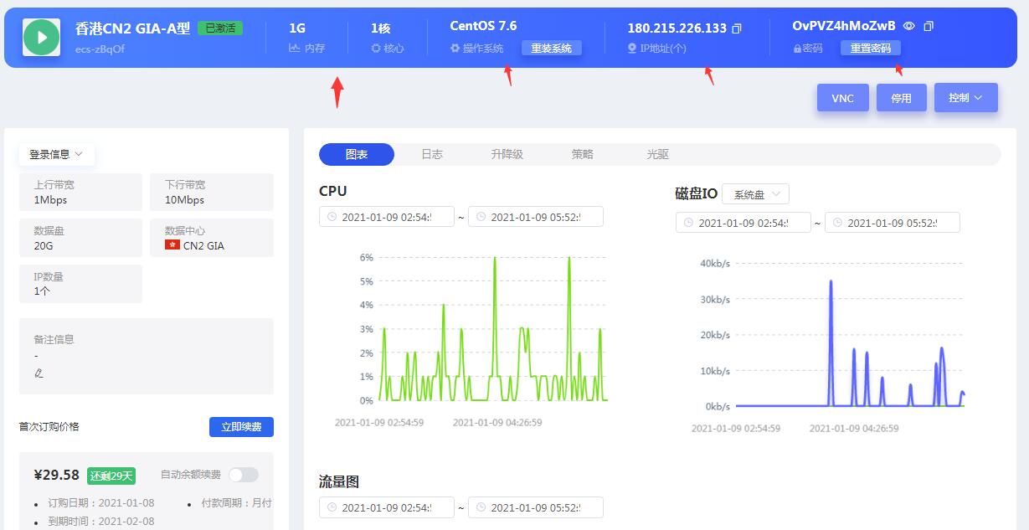This screenshot has width=1029, height=530.
Task: Click the CPU chart start time field
Action: point(387,217)
